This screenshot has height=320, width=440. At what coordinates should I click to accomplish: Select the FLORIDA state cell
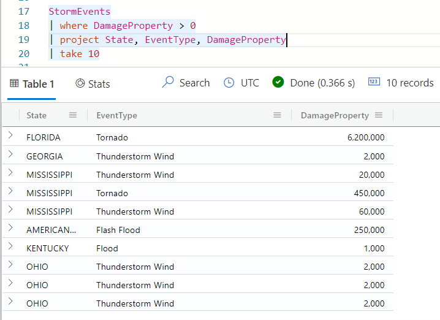[44, 137]
